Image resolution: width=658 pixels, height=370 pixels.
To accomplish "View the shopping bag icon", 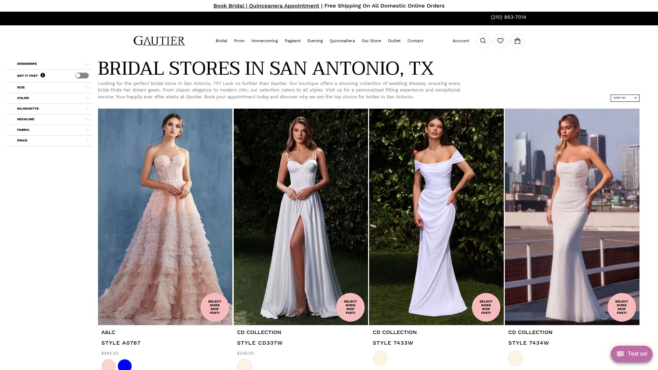I will [517, 40].
